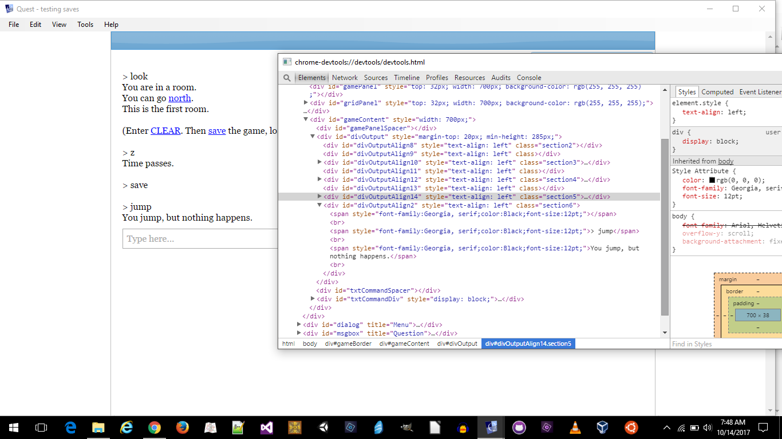Collapse the divOutputAlign2 section6 node

[319, 205]
